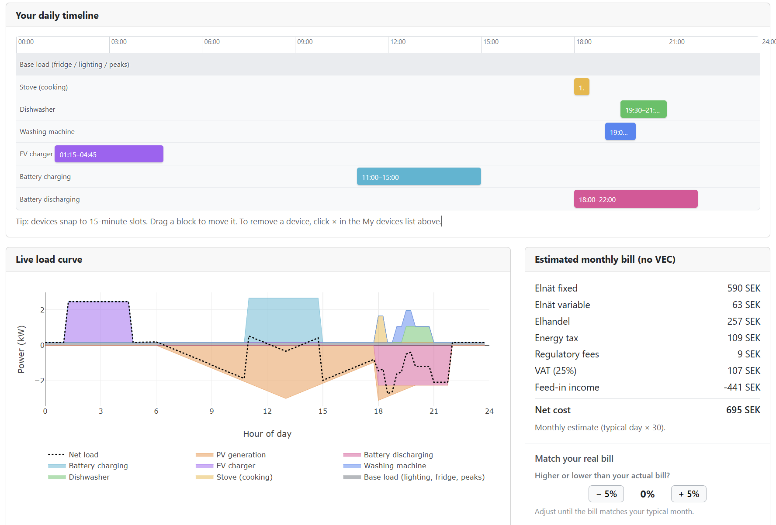Toggle EV charger series in legend
Image resolution: width=776 pixels, height=525 pixels.
tap(225, 466)
